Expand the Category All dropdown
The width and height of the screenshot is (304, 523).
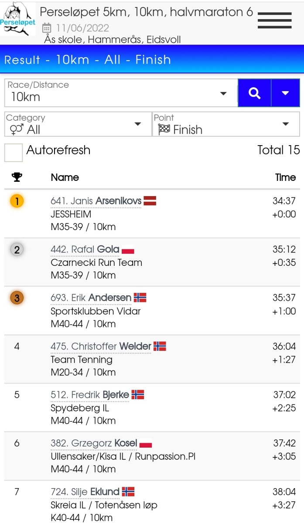78,124
